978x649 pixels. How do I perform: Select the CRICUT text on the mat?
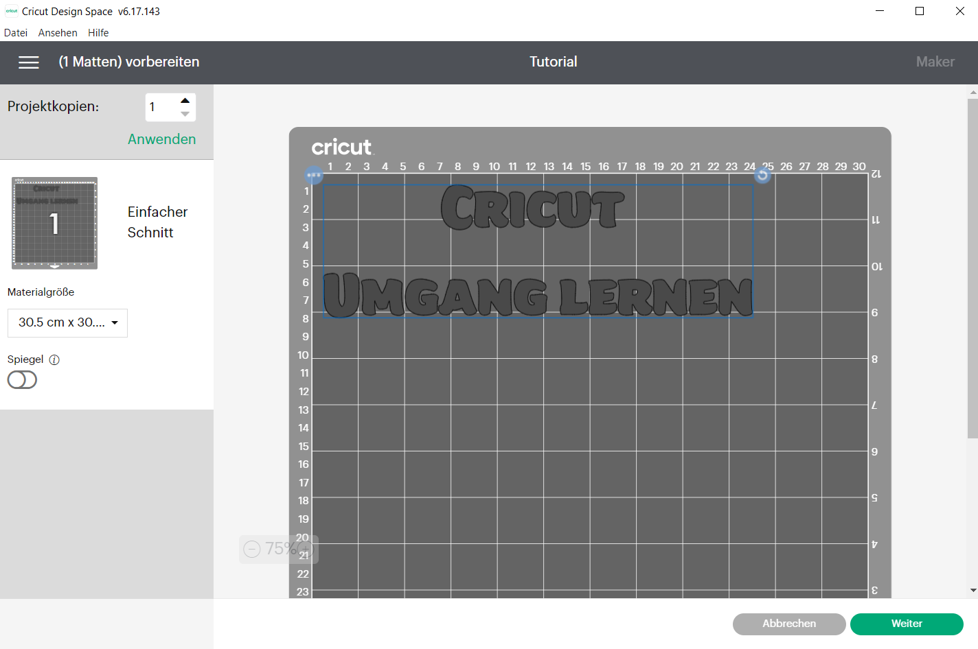[533, 207]
